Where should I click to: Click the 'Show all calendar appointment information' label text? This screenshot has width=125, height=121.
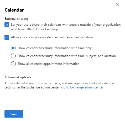[x=49, y=64]
